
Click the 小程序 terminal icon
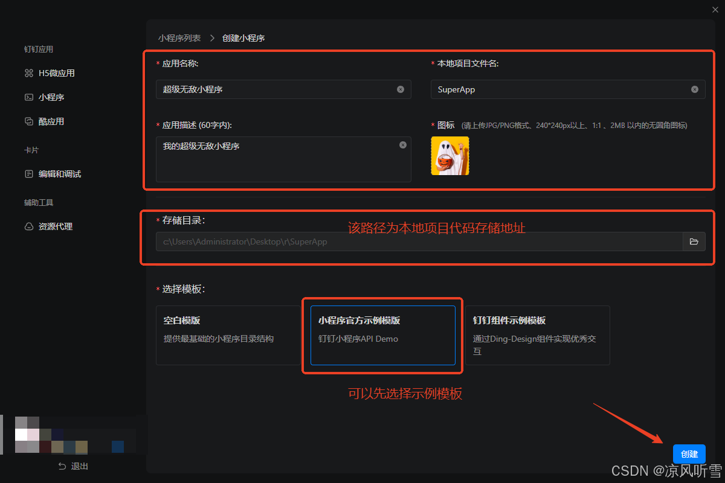(x=28, y=97)
